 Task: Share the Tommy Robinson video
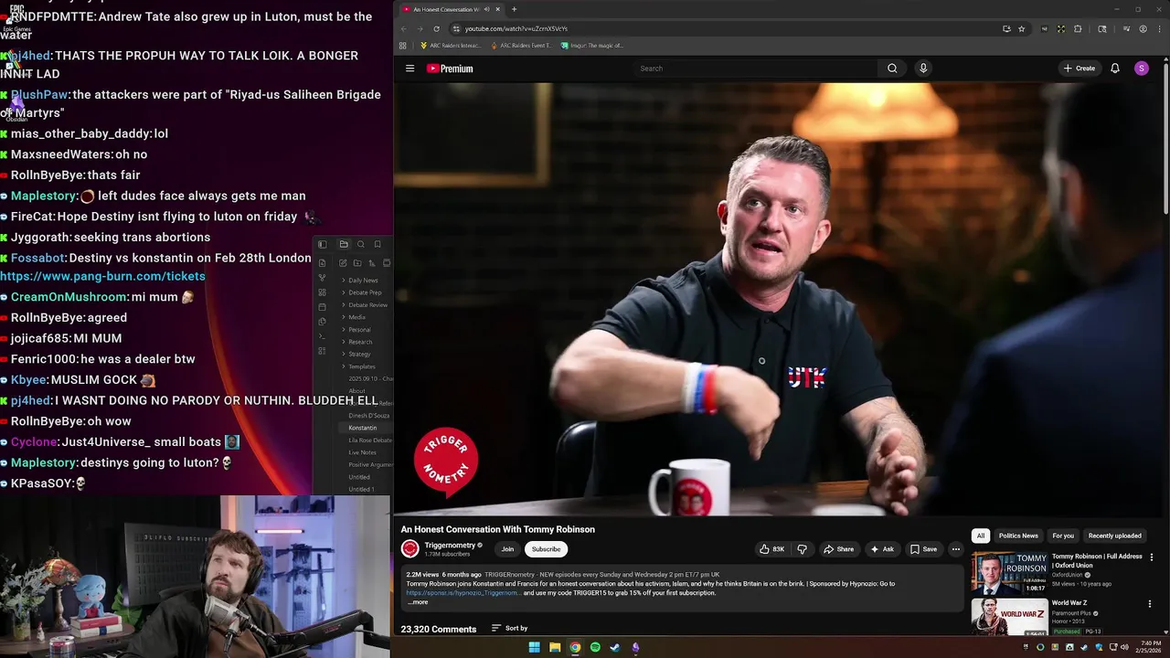click(x=839, y=549)
